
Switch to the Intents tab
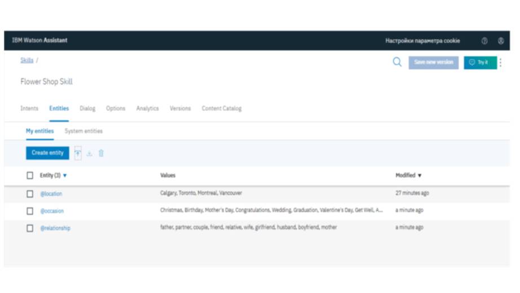coord(29,108)
